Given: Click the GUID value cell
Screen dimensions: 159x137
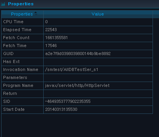Looking at the screenshot, I should (98, 54).
